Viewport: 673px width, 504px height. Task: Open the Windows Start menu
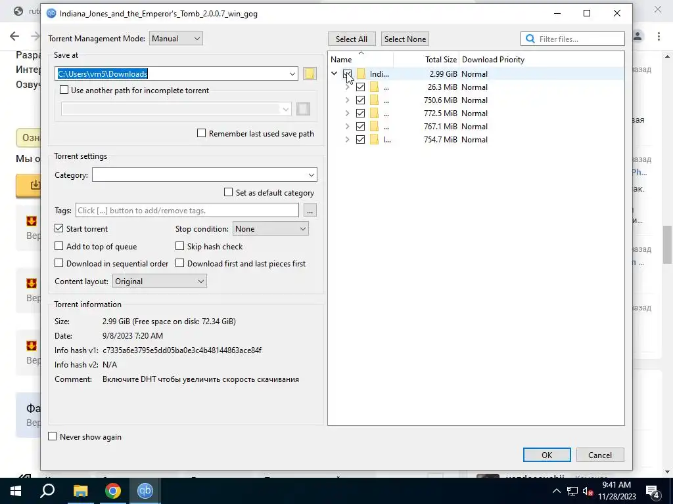tap(16, 491)
